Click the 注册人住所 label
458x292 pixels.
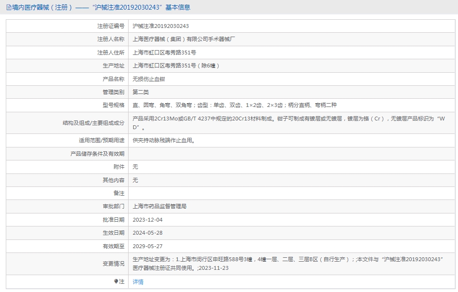click(x=111, y=53)
